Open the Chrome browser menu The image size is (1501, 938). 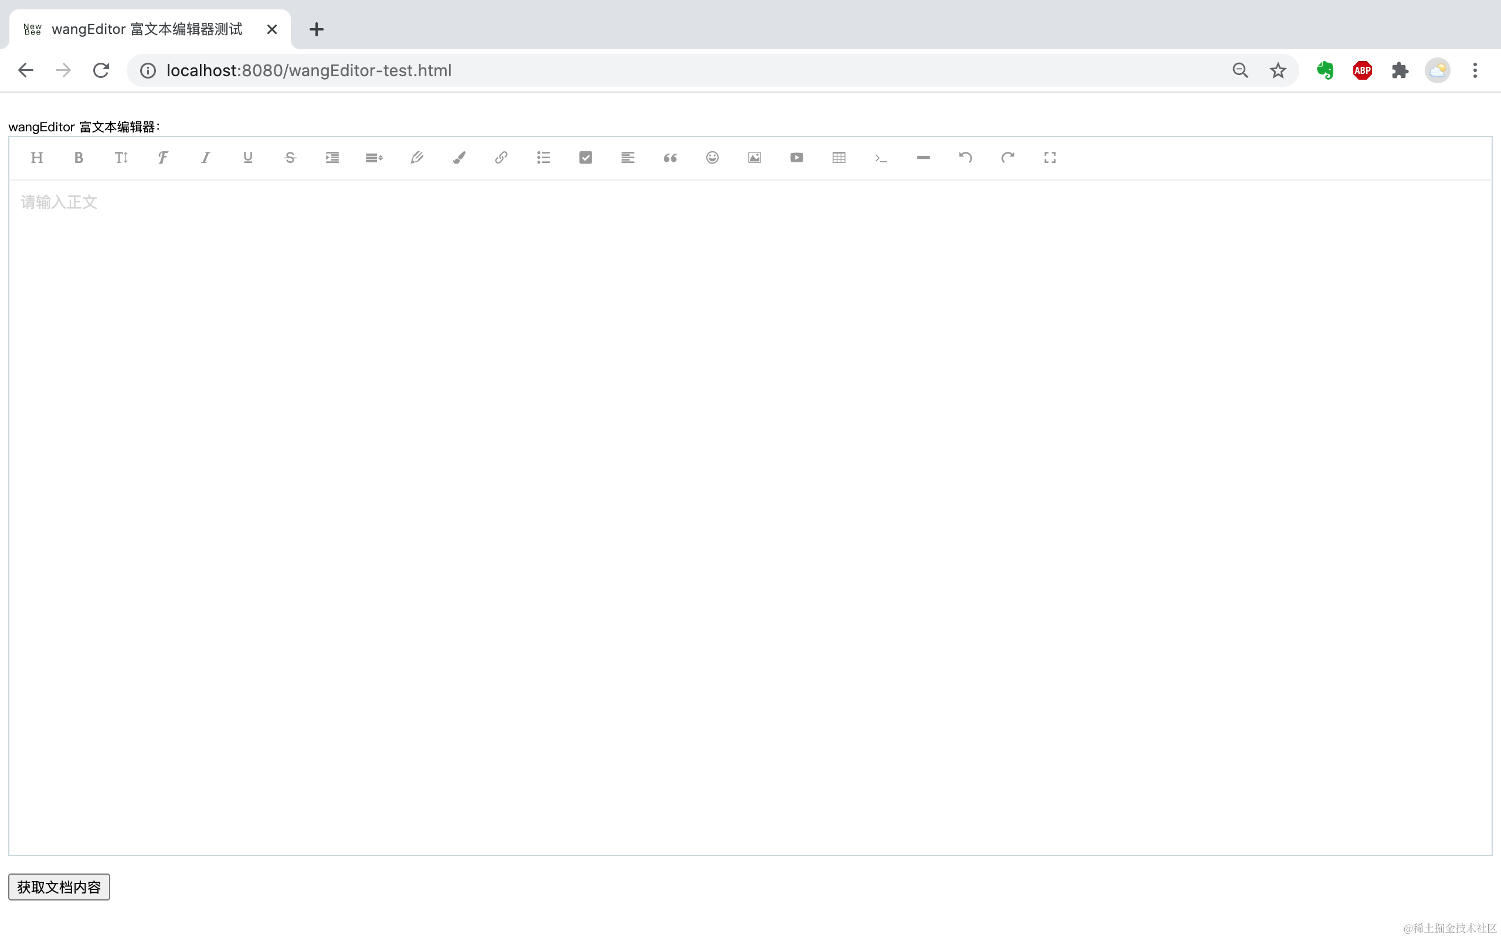click(1475, 70)
